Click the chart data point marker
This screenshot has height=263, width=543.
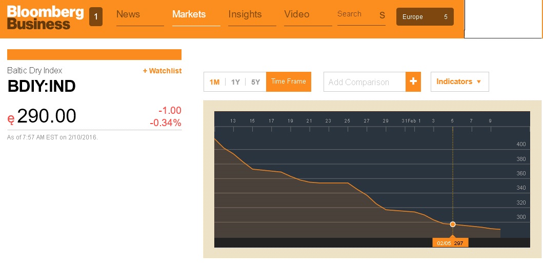pyautogui.click(x=453, y=224)
